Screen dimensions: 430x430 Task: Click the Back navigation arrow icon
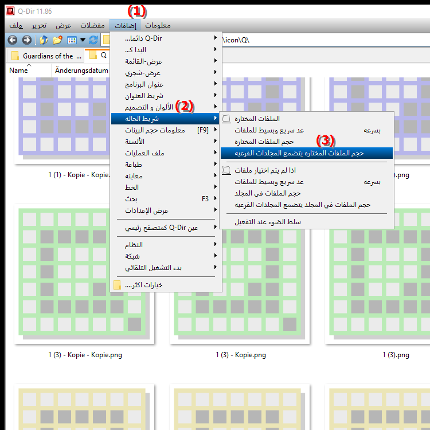point(13,40)
